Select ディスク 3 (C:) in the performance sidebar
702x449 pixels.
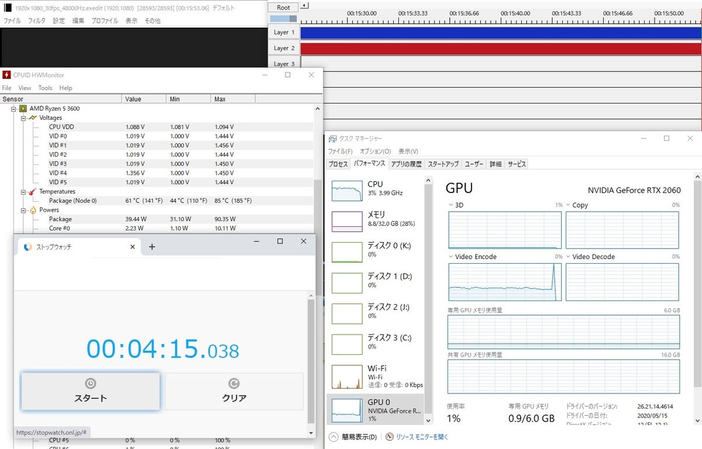(376, 344)
